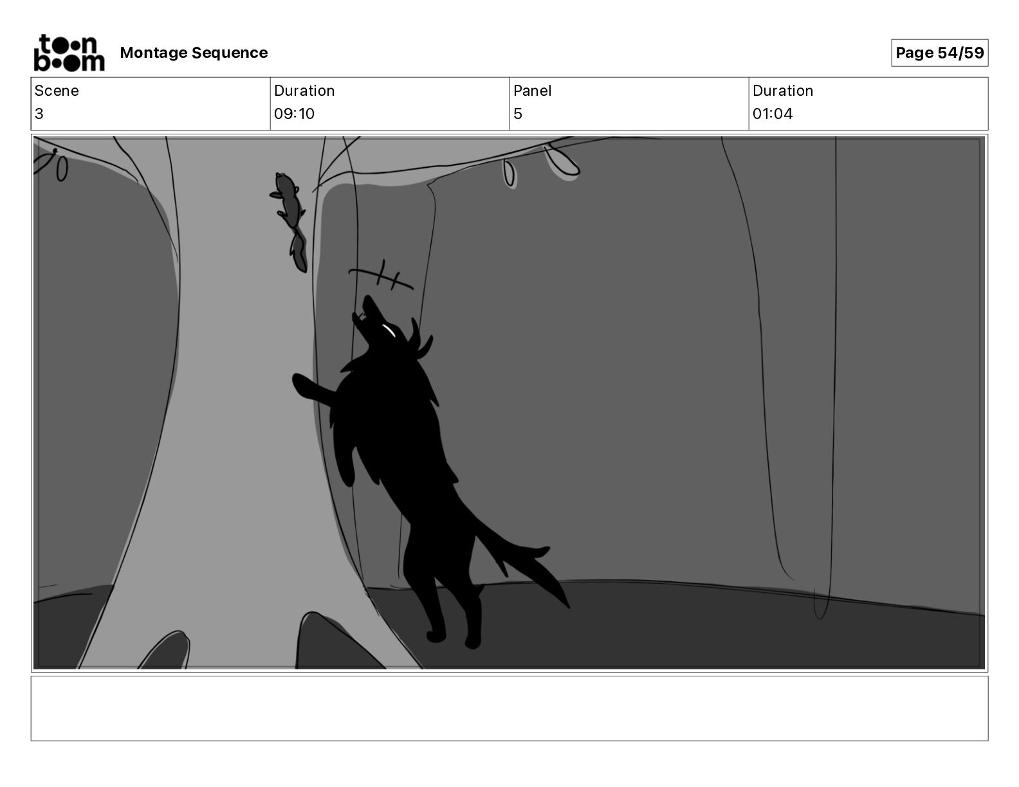Click the 'Page 54/59' page indicator
The image size is (1019, 787).
pyautogui.click(x=939, y=53)
